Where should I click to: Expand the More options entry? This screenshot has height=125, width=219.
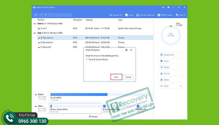(x=171, y=86)
